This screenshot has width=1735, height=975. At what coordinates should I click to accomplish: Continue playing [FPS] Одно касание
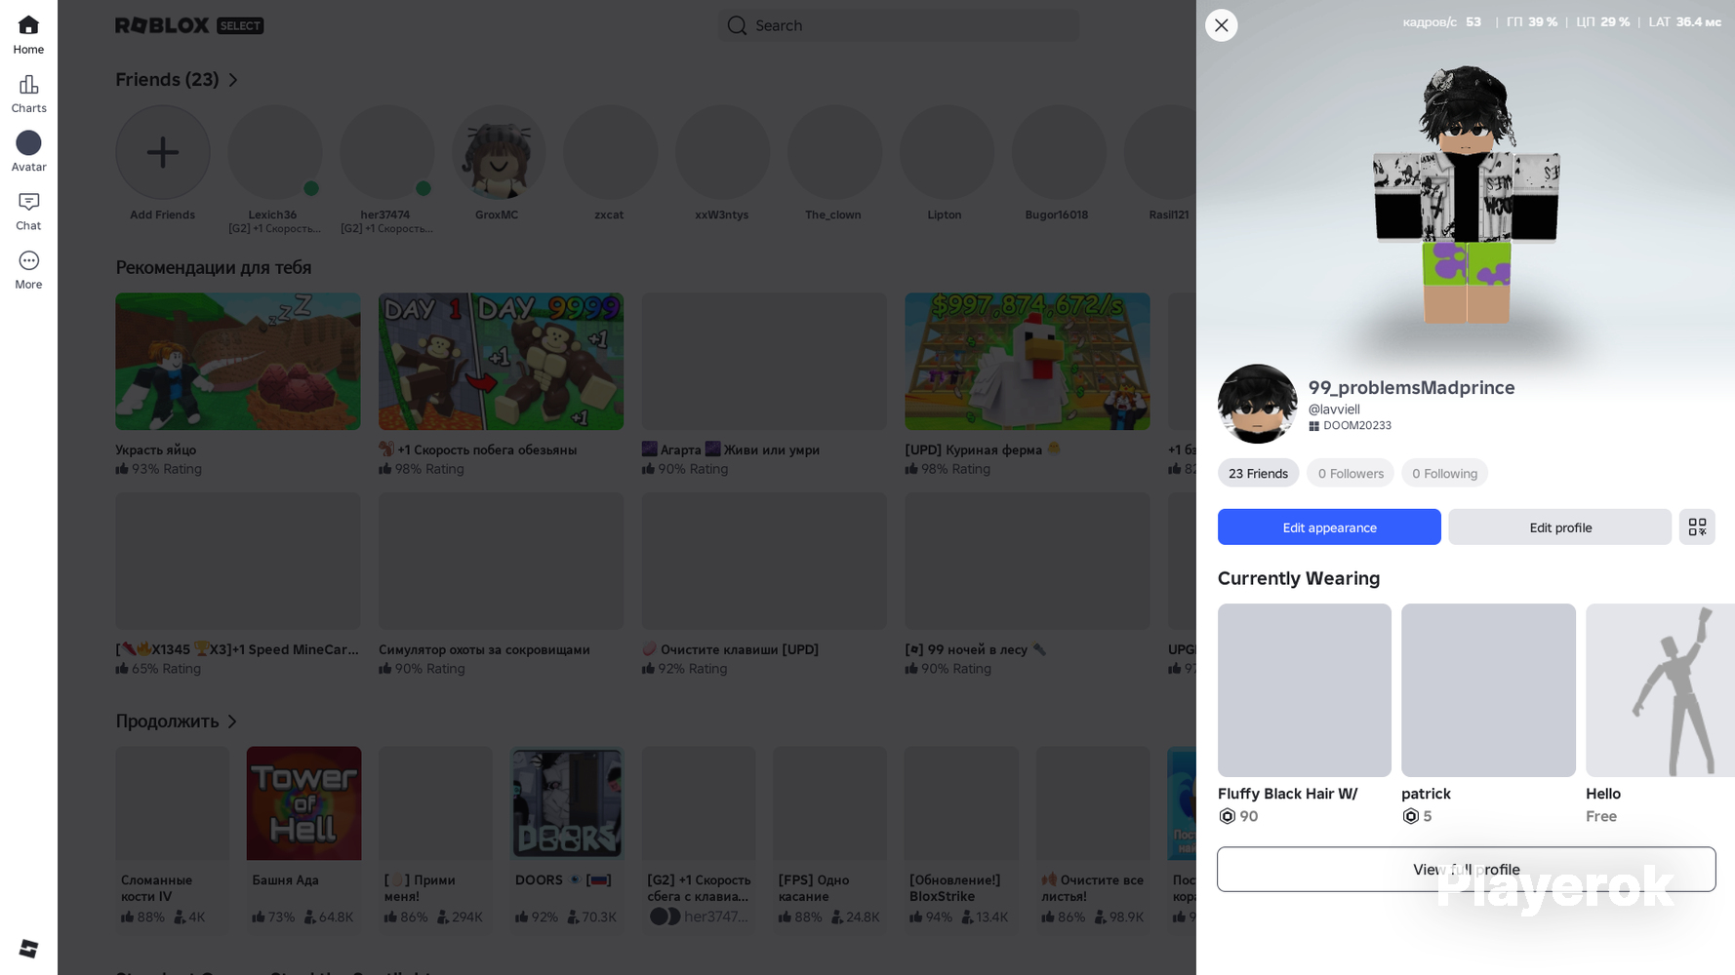click(830, 803)
